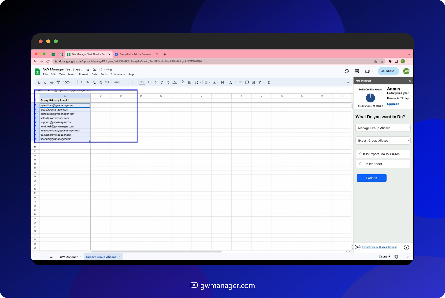The height and width of the screenshot is (298, 445).
Task: Open version history clock icon
Action: click(347, 71)
